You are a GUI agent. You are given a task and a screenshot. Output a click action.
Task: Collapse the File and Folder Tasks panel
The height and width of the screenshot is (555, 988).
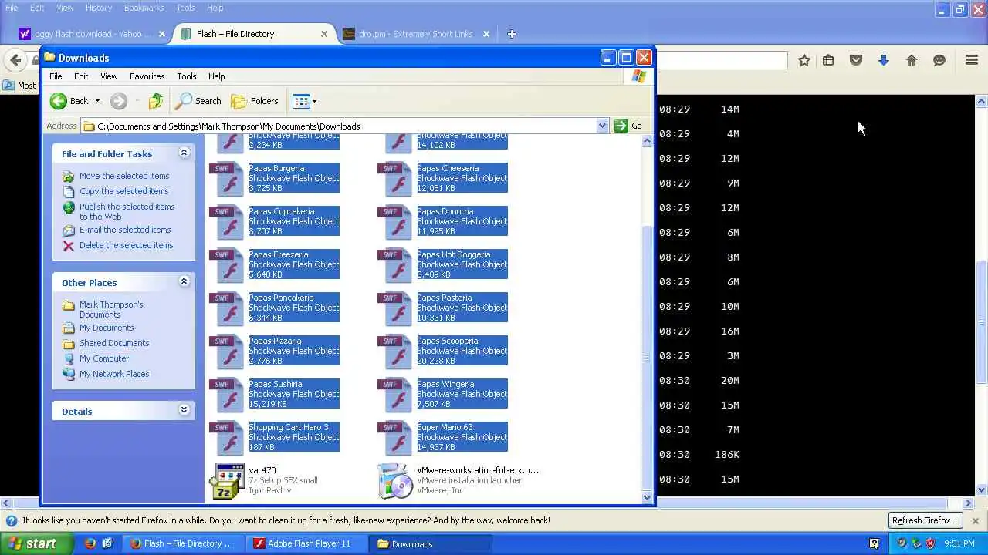coord(184,153)
